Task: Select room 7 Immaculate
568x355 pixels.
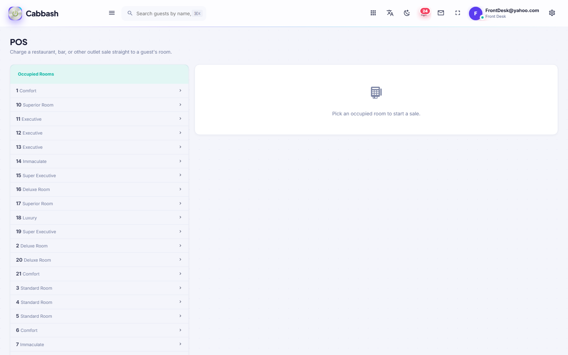Action: tap(99, 344)
